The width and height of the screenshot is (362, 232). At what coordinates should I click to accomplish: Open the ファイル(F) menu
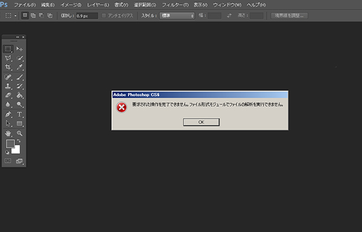pos(25,5)
